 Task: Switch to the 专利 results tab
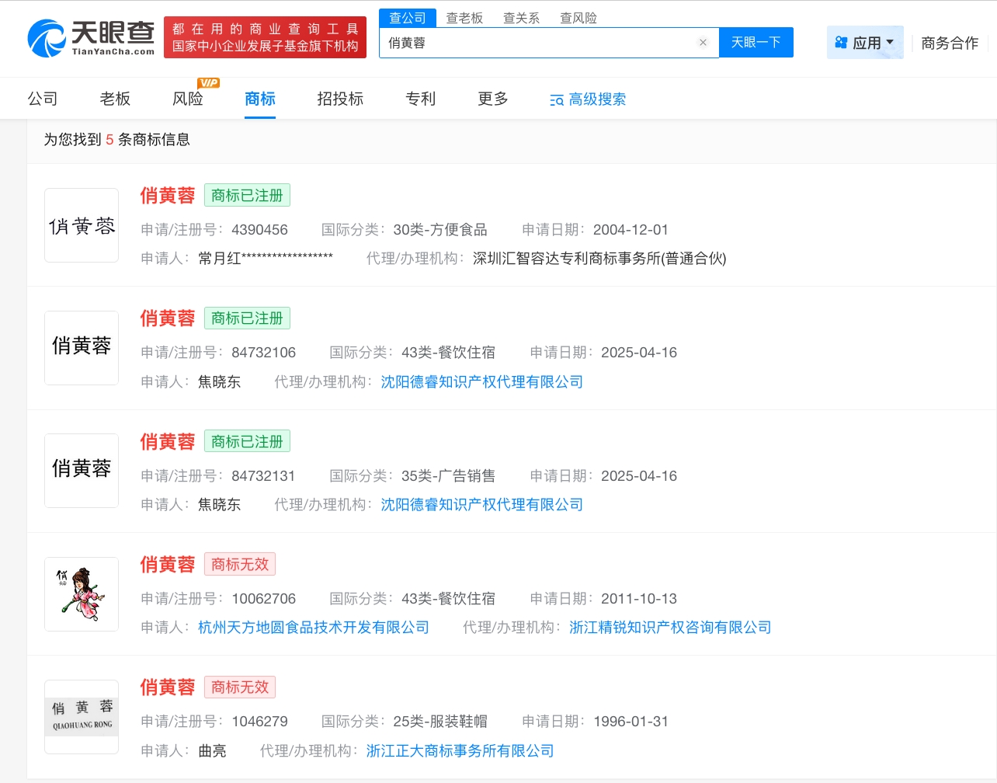click(421, 99)
